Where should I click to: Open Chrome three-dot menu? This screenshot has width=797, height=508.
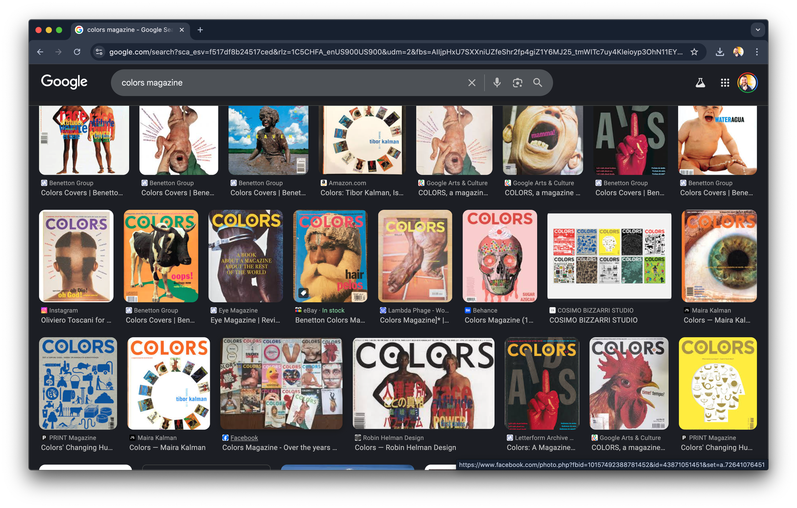click(x=757, y=52)
